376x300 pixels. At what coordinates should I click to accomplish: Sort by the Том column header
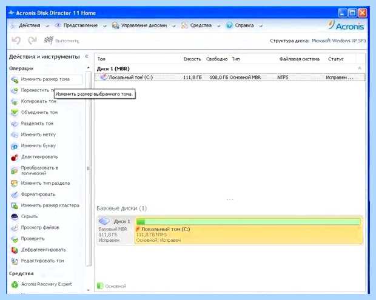click(101, 59)
